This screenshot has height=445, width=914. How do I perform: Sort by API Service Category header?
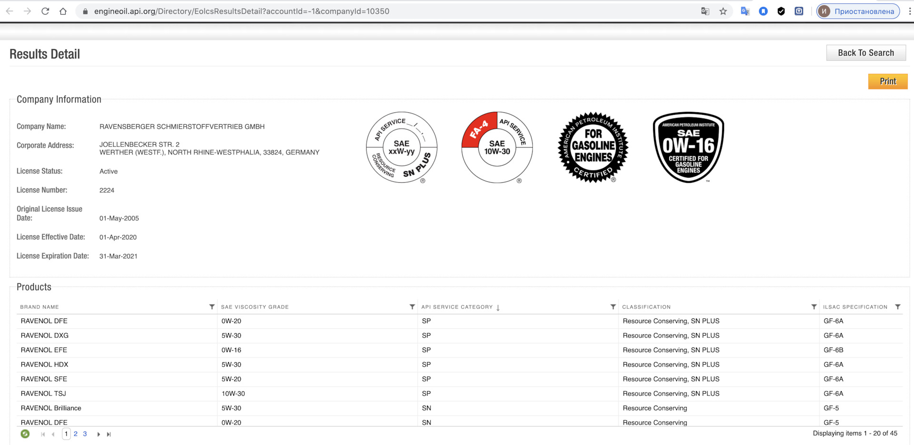(457, 307)
